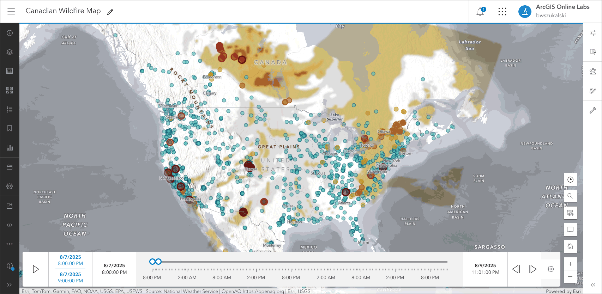Open the Layers panel
The height and width of the screenshot is (294, 602).
(x=10, y=52)
